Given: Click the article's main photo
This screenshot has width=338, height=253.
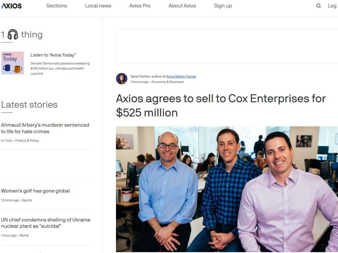Looking at the screenshot, I should (x=227, y=189).
